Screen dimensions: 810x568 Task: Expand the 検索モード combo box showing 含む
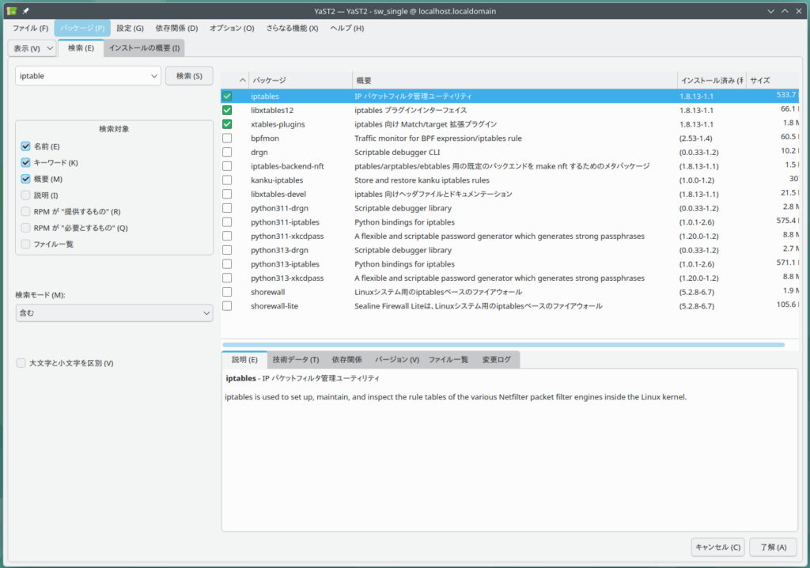[114, 313]
